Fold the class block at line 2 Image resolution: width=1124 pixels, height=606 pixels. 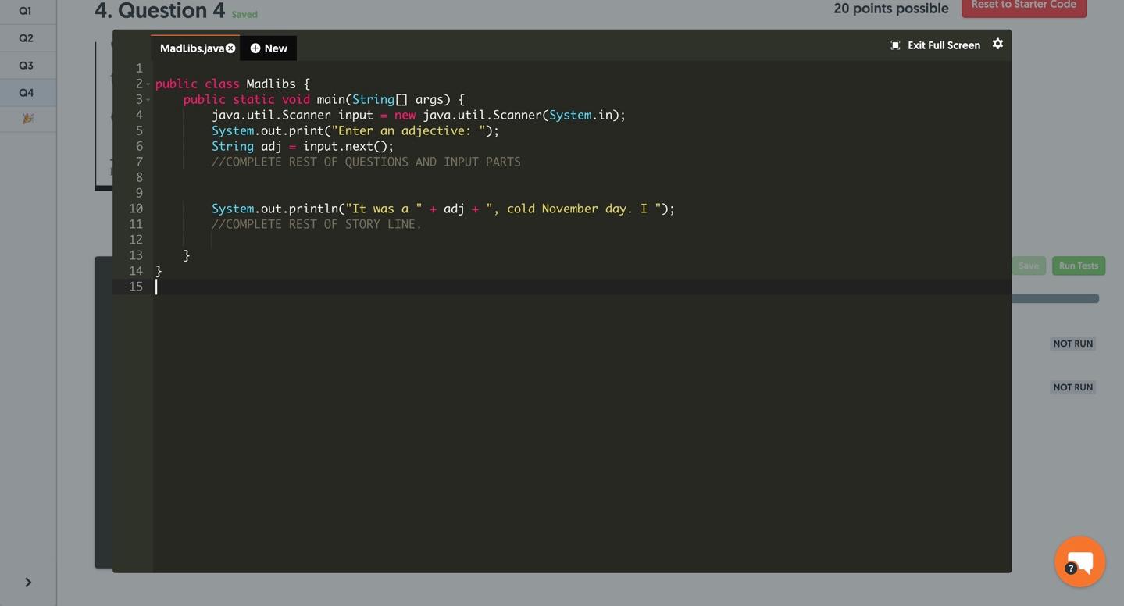pyautogui.click(x=148, y=84)
